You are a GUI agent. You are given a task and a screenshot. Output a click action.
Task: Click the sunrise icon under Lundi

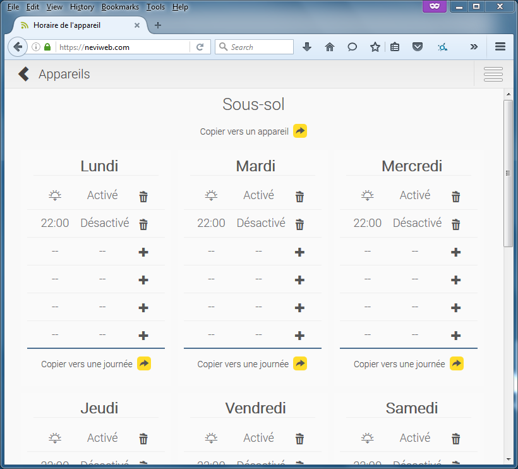click(x=55, y=196)
